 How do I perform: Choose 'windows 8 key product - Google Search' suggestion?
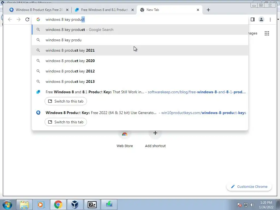[140, 30]
